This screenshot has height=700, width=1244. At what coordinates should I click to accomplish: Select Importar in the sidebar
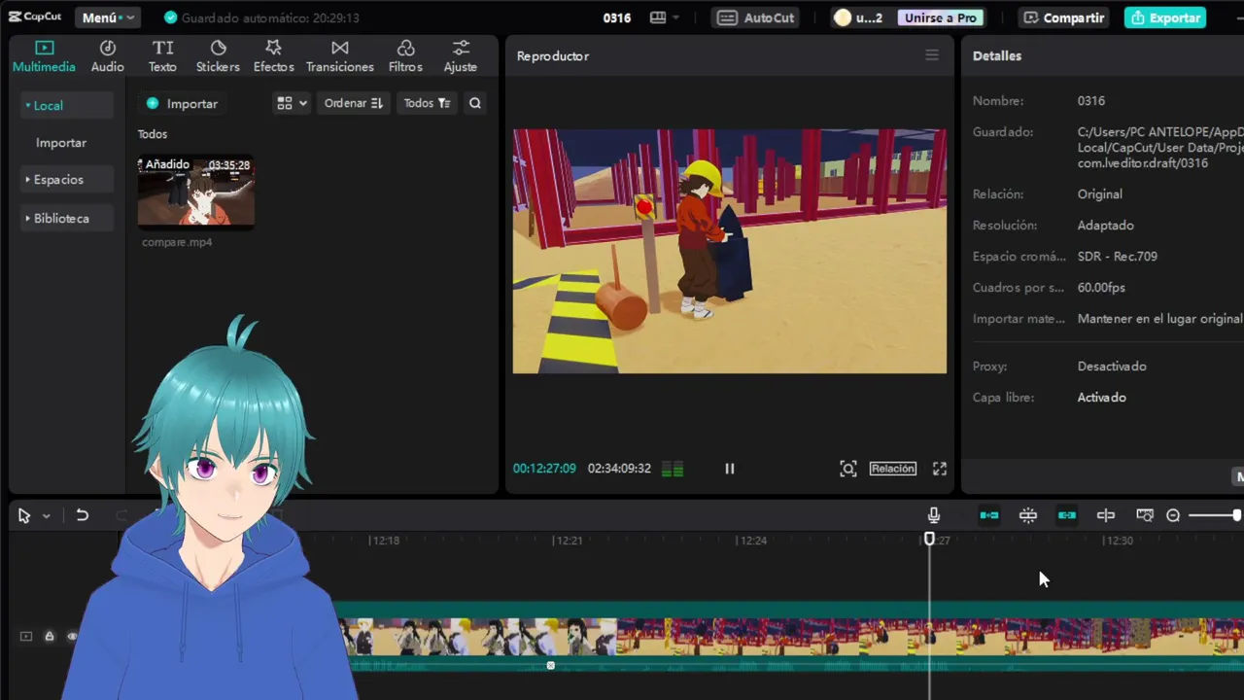[x=61, y=142]
